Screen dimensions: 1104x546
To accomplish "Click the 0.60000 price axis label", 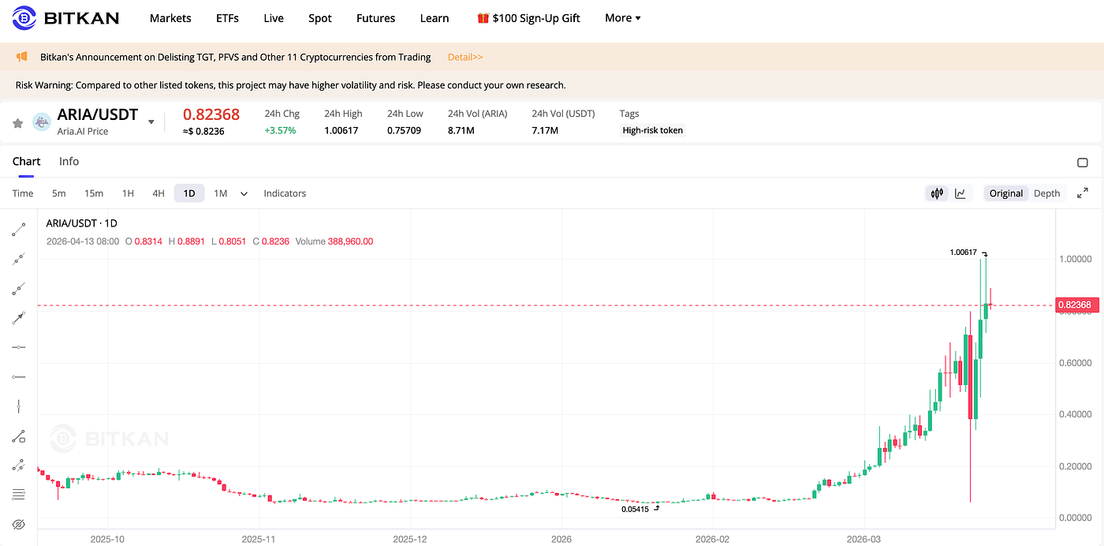I will click(x=1074, y=363).
